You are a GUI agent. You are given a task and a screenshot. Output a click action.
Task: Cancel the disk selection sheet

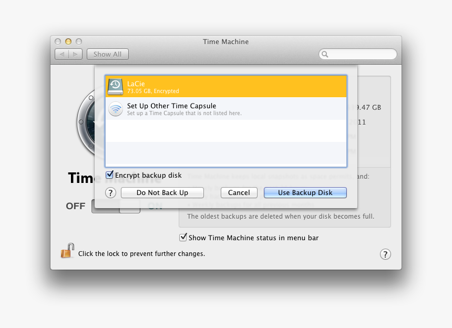[239, 192]
